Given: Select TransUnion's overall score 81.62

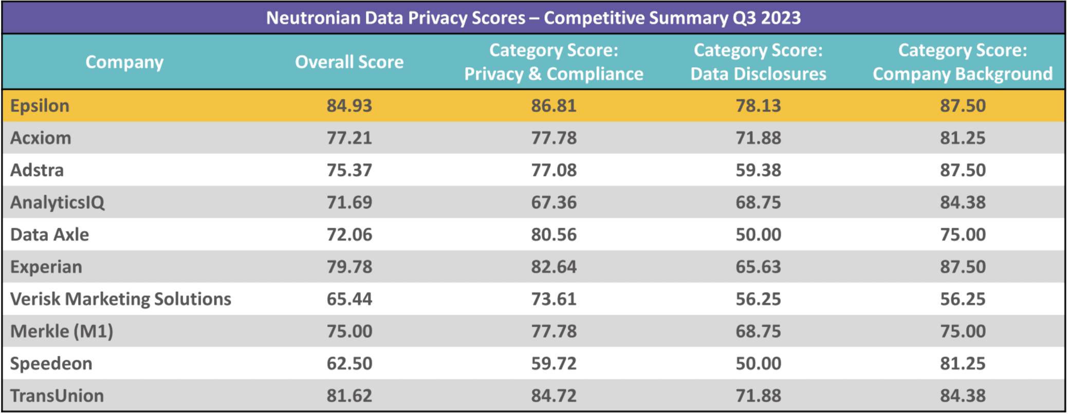Looking at the screenshot, I should pyautogui.click(x=349, y=396).
